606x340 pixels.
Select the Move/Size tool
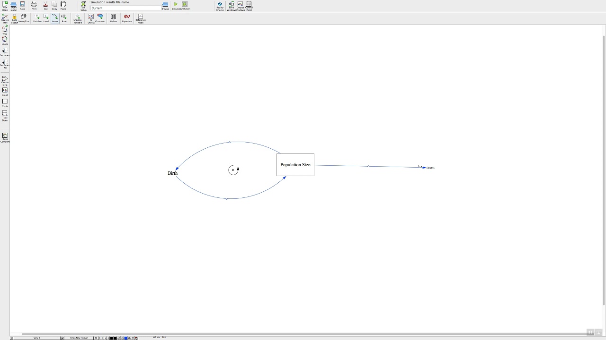pos(24,18)
